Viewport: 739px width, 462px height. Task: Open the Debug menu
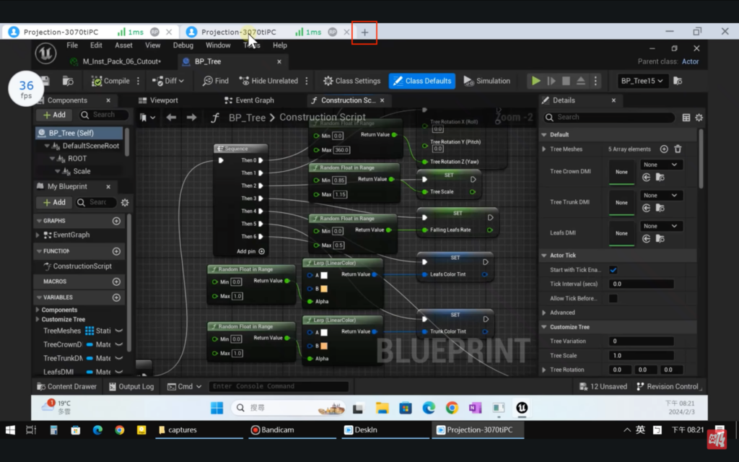(183, 45)
